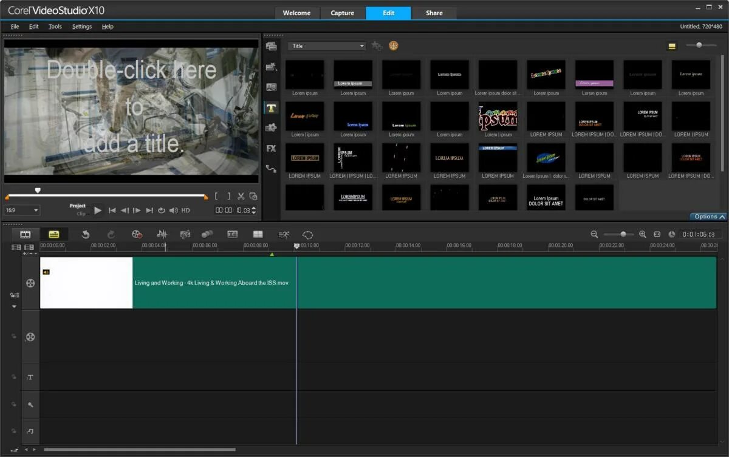Open the Title library in the sidebar

[x=271, y=108]
